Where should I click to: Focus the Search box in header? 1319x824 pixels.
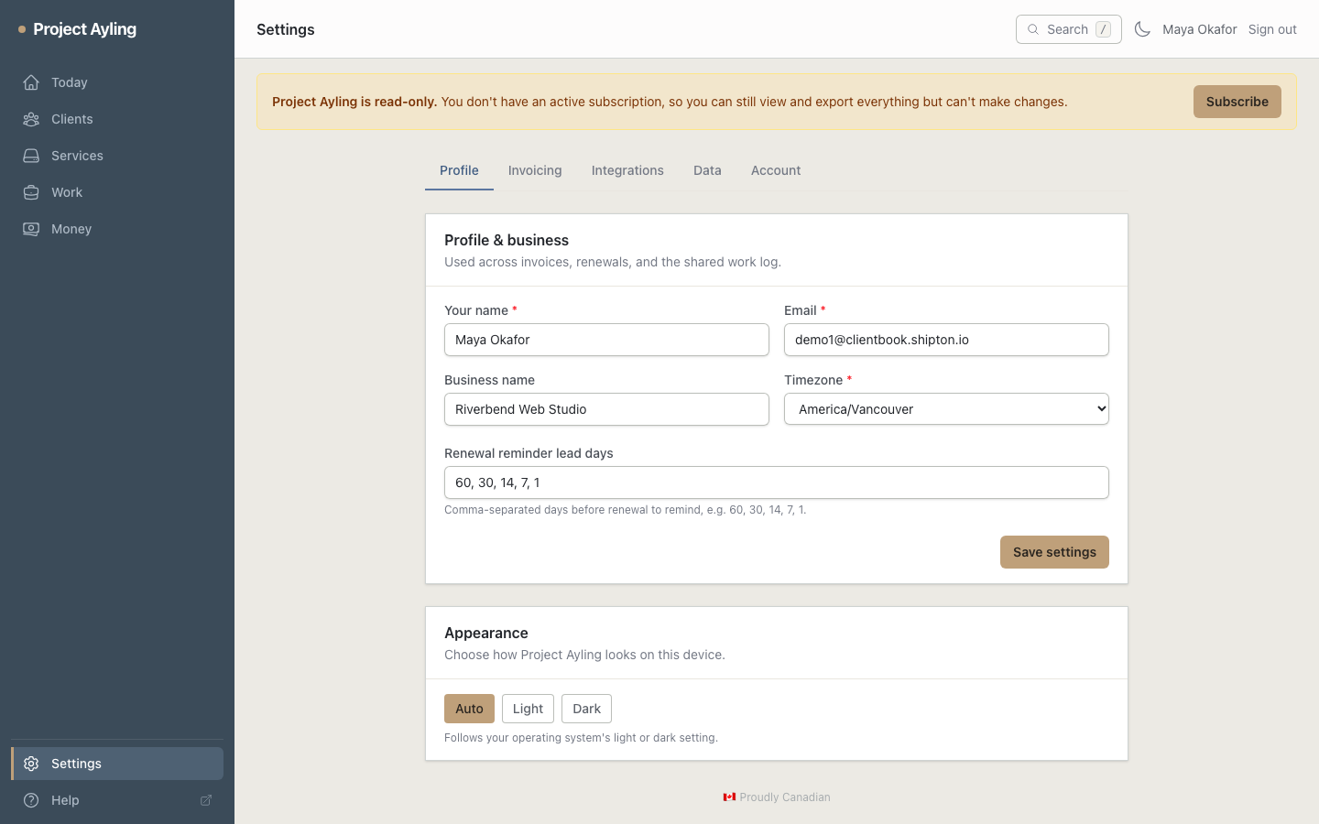(x=1068, y=29)
